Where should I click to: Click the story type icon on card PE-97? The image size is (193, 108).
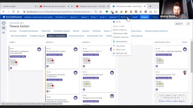(11, 68)
